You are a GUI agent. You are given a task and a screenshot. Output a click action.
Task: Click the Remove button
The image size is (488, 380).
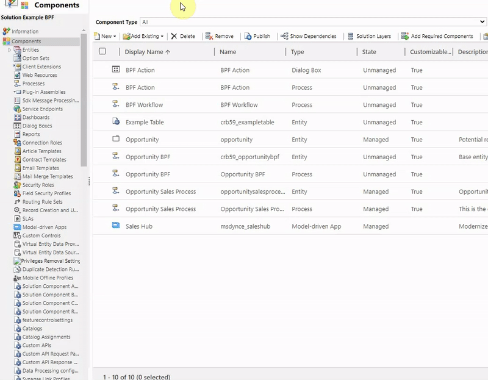click(220, 36)
